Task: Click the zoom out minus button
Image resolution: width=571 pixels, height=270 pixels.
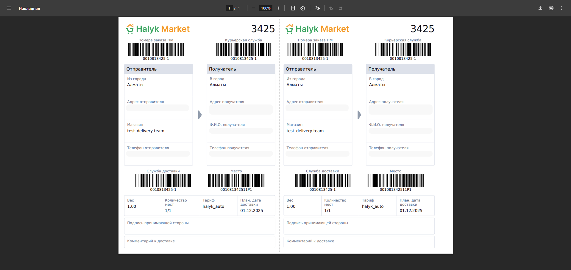Action: (253, 8)
